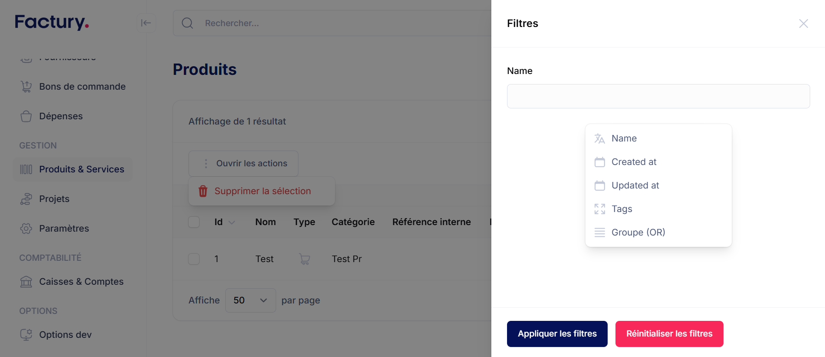
Task: Select Created at filter option
Action: [x=634, y=162]
